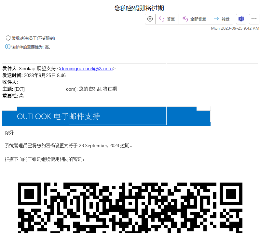
Task: Click the 转发 forward button
Action: click(222, 19)
